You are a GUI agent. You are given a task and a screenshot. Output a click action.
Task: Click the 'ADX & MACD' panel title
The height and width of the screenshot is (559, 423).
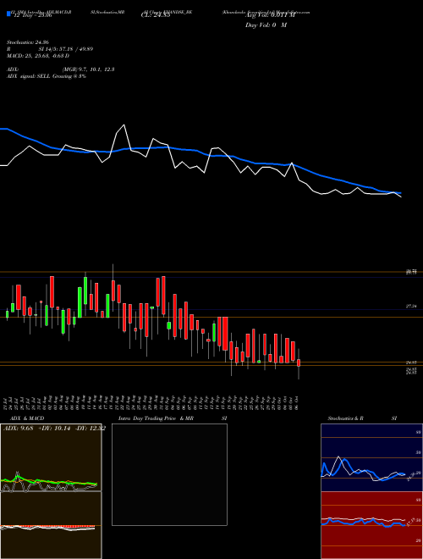click(x=27, y=418)
